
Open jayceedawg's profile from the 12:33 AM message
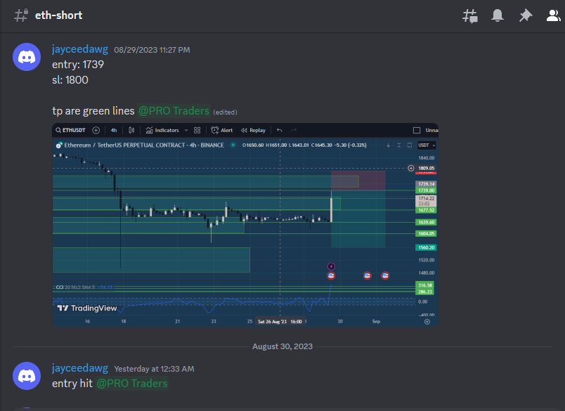pyautogui.click(x=80, y=367)
